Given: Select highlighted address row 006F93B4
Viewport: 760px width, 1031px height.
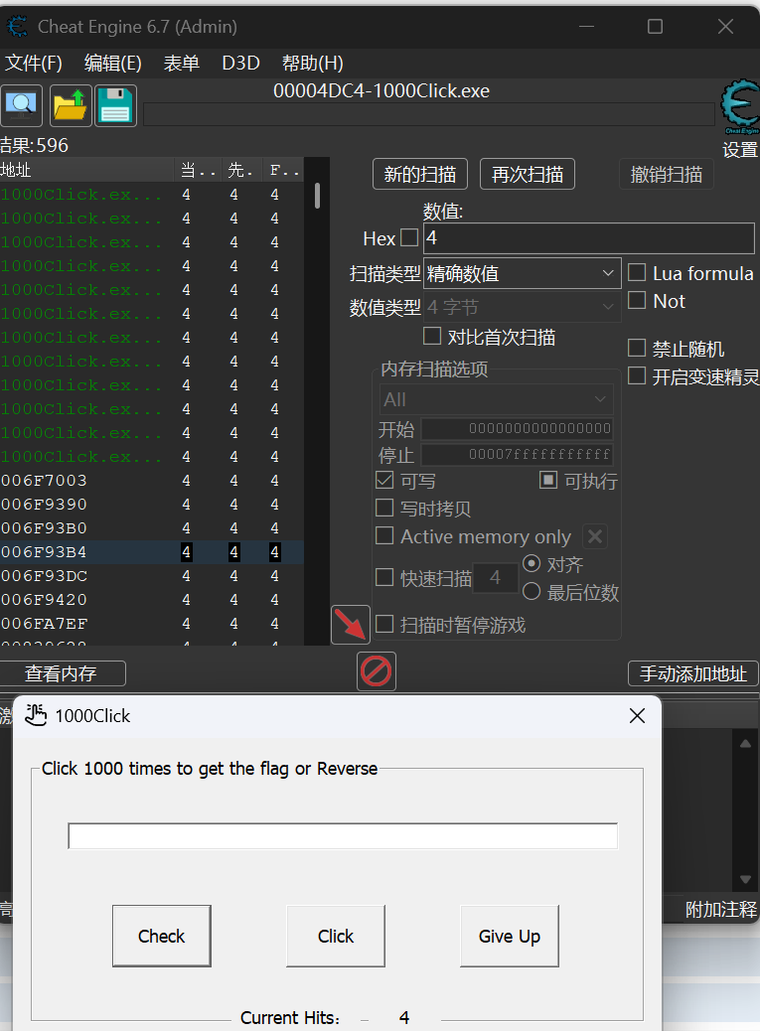Looking at the screenshot, I should (x=152, y=552).
